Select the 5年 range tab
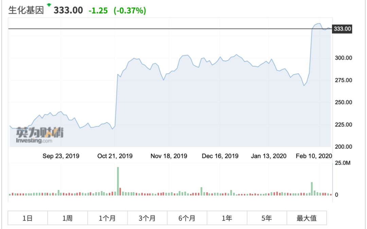Viewport: 367px width, 229px height. tap(267, 218)
